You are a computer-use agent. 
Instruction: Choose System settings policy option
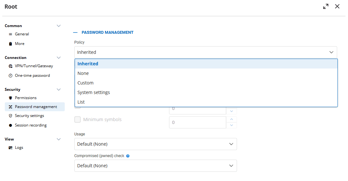pos(93,92)
